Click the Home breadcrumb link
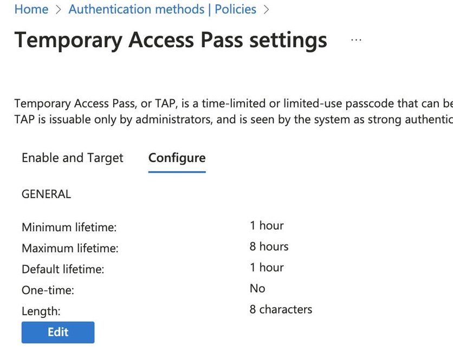The width and height of the screenshot is (453, 358). (x=31, y=9)
